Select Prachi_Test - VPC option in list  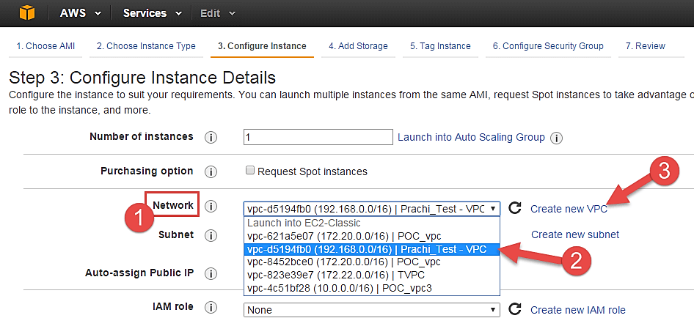[371, 249]
